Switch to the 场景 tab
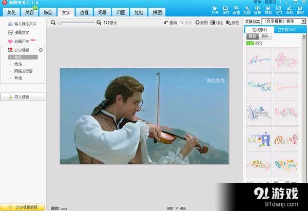Image resolution: width=308 pixels, height=211 pixels. (102, 12)
